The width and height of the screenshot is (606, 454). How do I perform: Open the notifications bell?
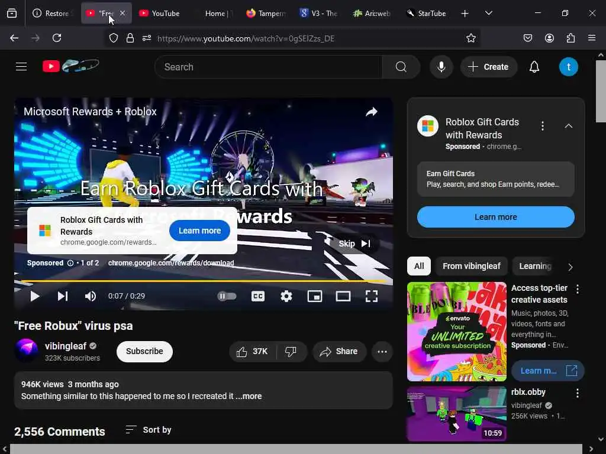(x=534, y=67)
